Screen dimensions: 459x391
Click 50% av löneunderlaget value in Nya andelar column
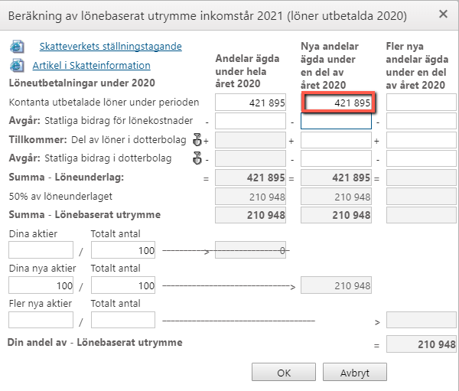point(336,196)
